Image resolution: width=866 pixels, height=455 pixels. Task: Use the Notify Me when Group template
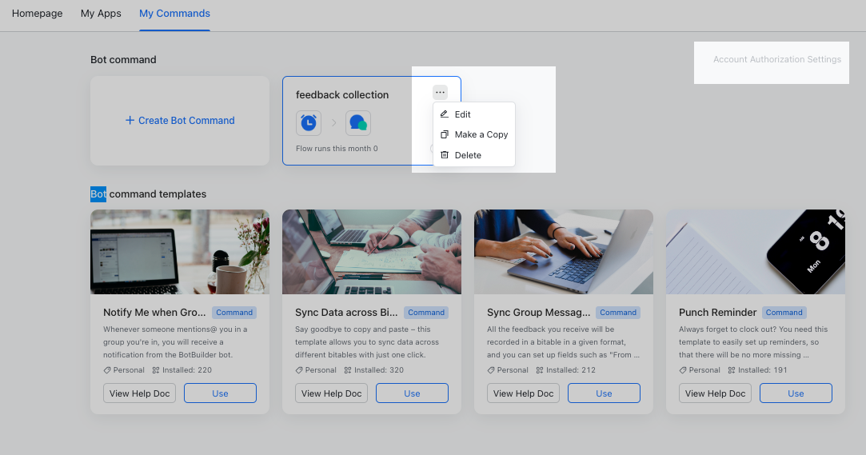pos(220,393)
